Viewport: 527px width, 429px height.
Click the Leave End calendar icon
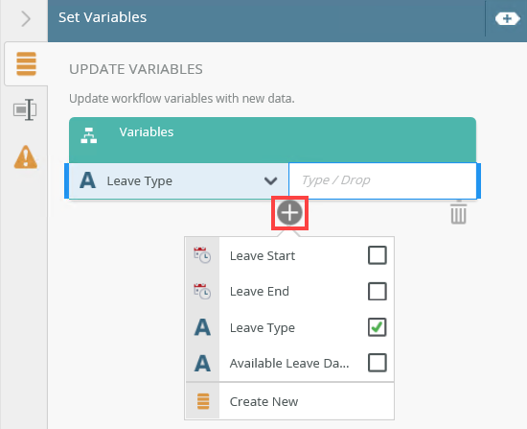[202, 291]
